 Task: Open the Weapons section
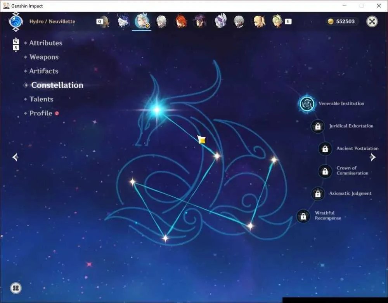(x=44, y=57)
